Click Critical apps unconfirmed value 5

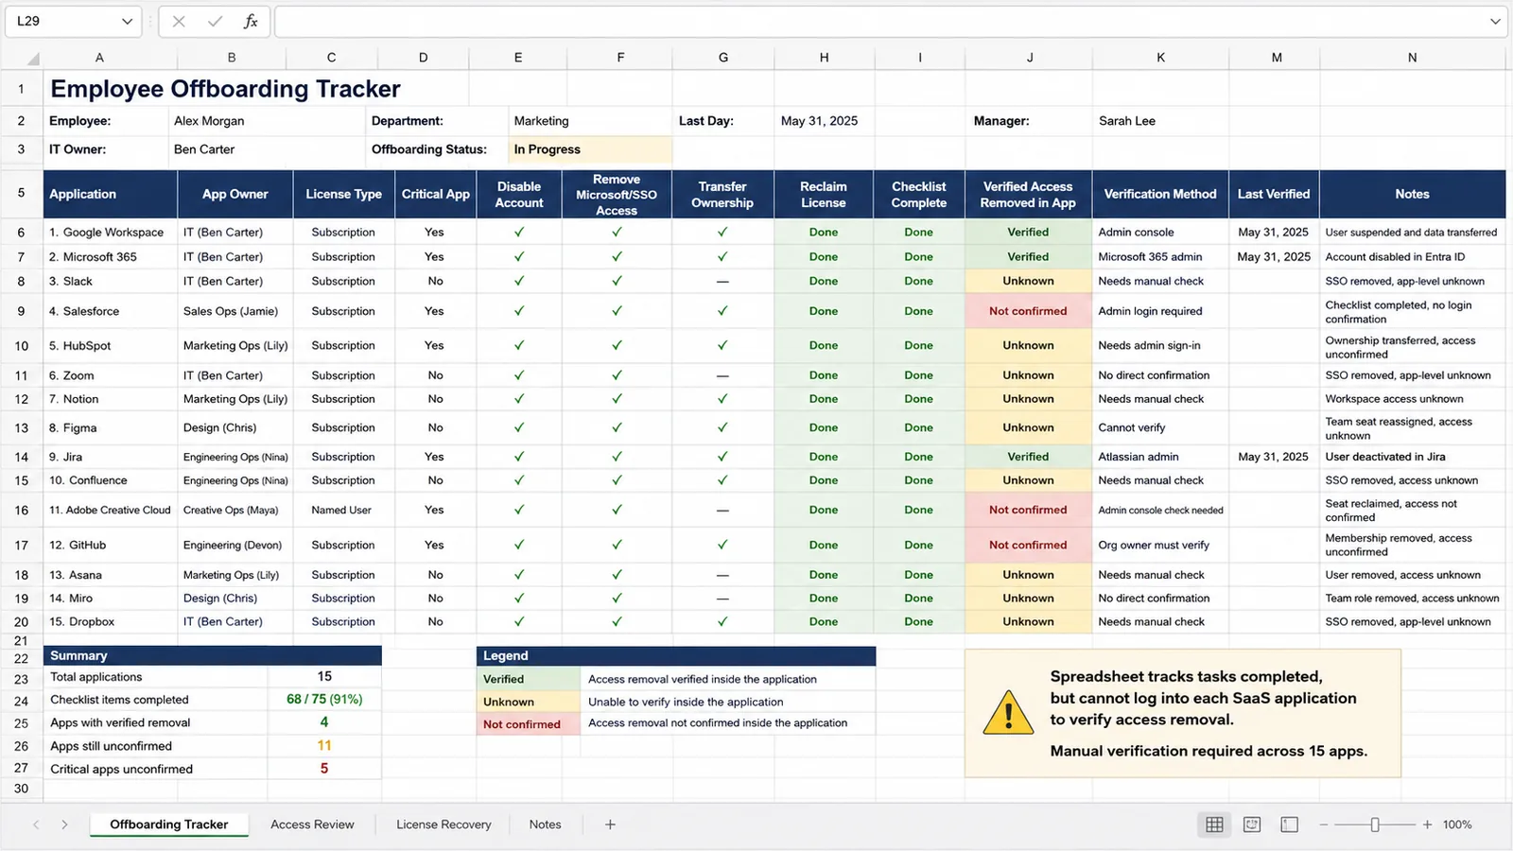tap(324, 769)
